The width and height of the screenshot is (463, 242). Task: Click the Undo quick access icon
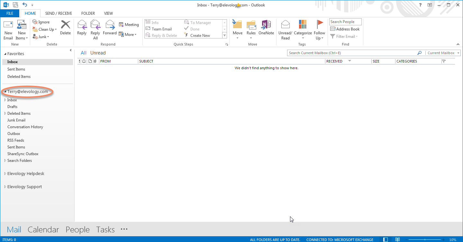pos(25,5)
